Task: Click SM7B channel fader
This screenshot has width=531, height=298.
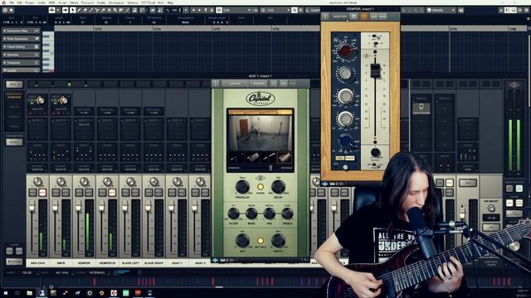Action: tap(56, 206)
